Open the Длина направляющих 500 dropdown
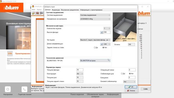Screen dimensions: 174x98 coord(107,44)
